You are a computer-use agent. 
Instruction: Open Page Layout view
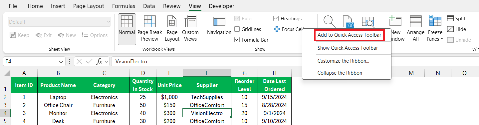[172, 29]
